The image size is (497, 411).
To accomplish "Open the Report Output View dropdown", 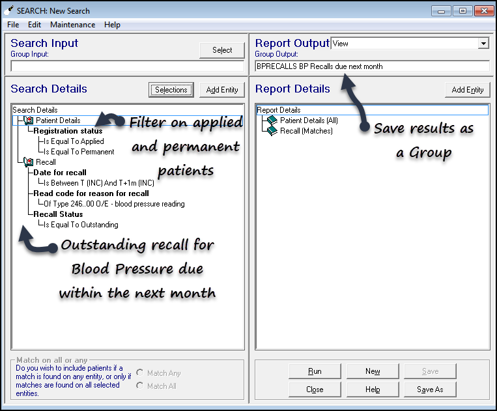I will coord(483,44).
